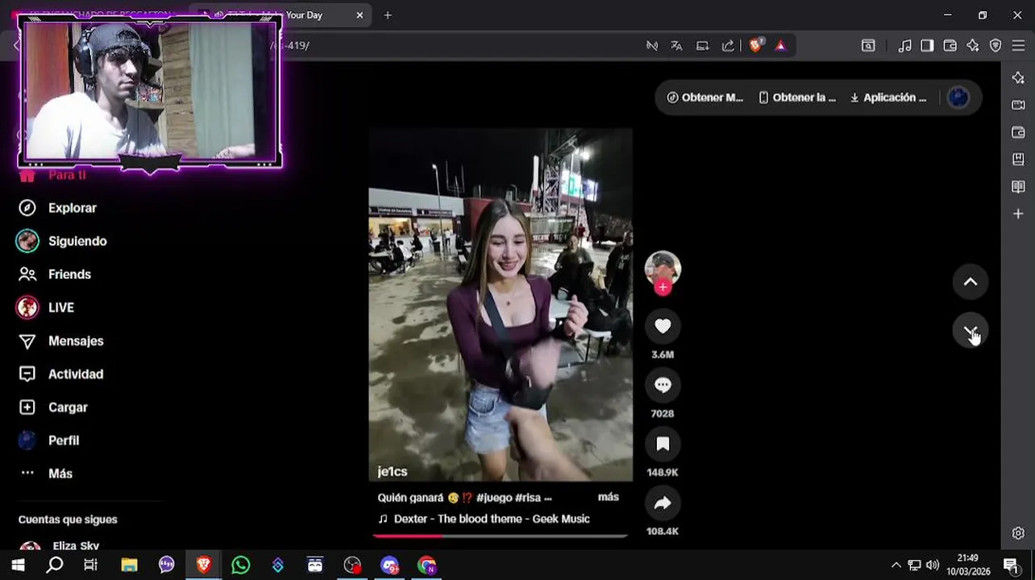Open tab search icon in toolbar

click(868, 46)
